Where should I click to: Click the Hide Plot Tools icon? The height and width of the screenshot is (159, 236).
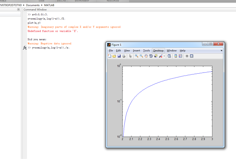[187, 56]
